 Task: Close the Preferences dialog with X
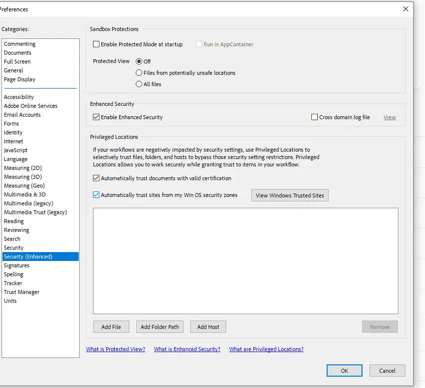(406, 9)
